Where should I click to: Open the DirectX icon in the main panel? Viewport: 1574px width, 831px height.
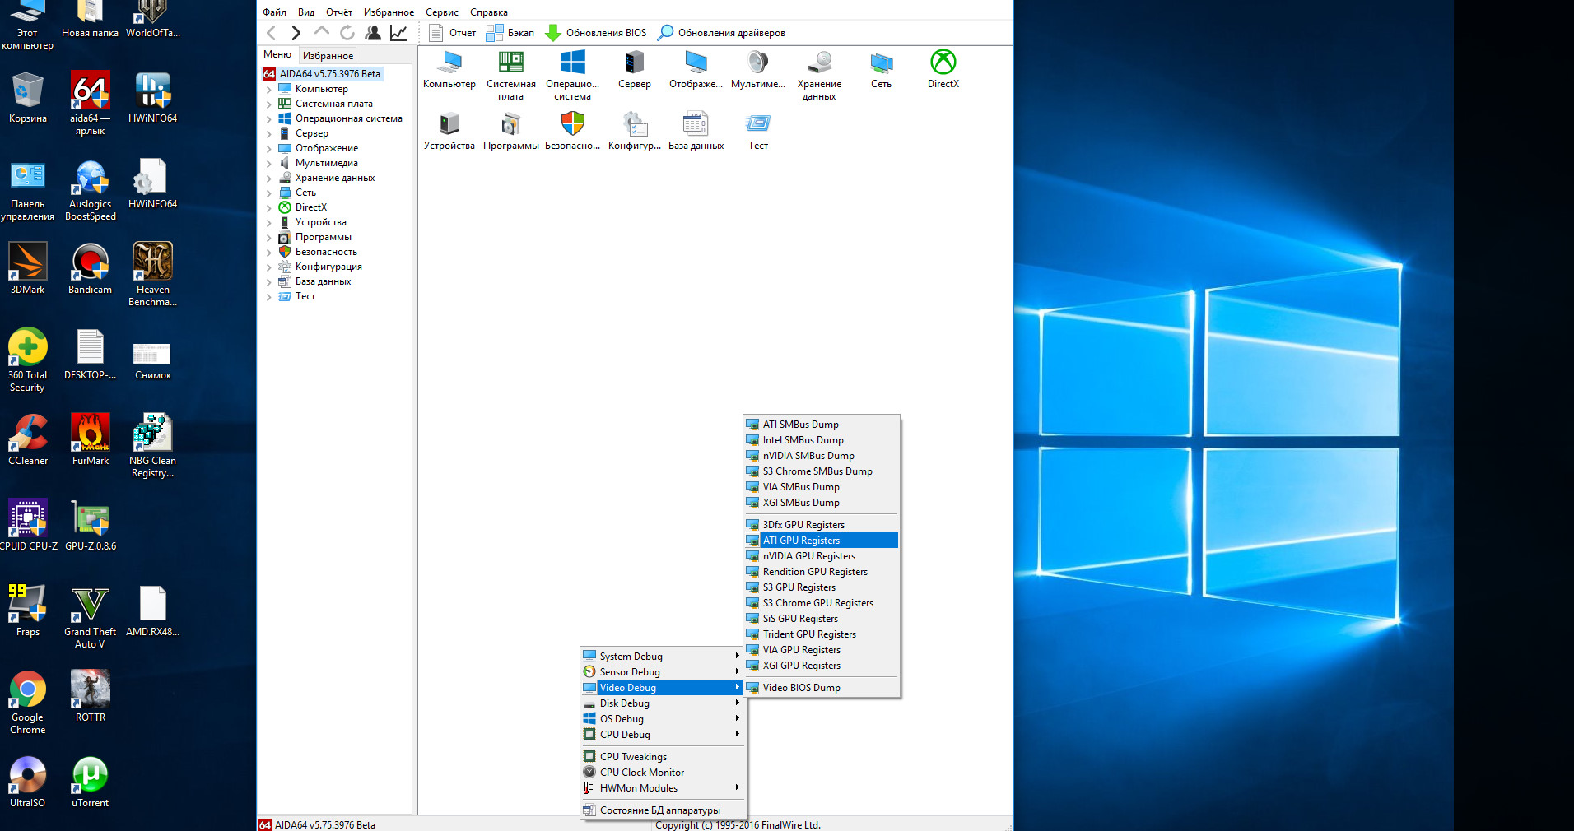coord(943,70)
